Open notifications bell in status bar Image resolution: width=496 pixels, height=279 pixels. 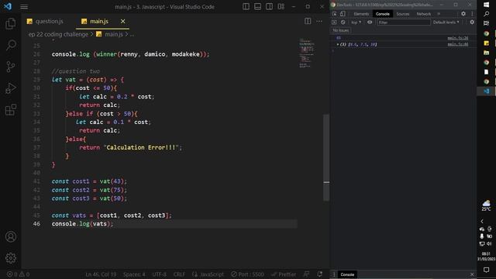point(320,274)
